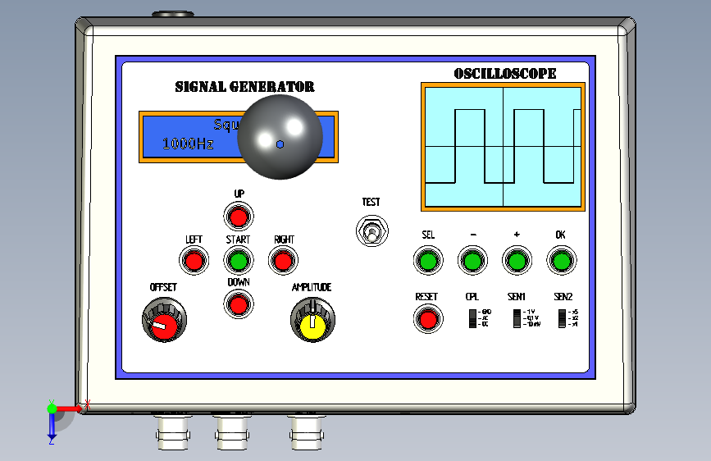711x461 pixels.
Task: Select the rightmost BNC connector at the bottom
Action: (307, 432)
